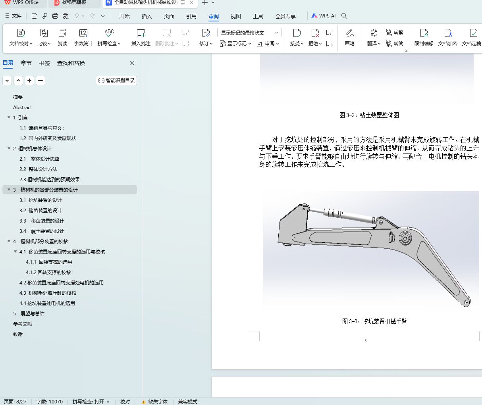Close the navigation pane with X
Viewport: 482px width, 405px height.
pyautogui.click(x=132, y=63)
